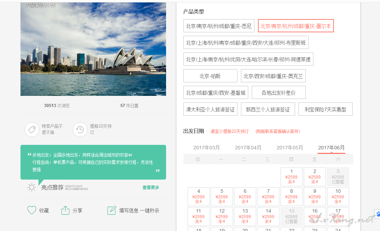
Task: Pick June 6 in the calendar
Action: (245, 196)
